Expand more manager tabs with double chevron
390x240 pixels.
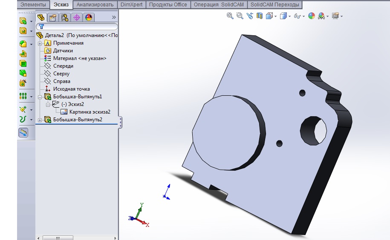tap(114, 17)
